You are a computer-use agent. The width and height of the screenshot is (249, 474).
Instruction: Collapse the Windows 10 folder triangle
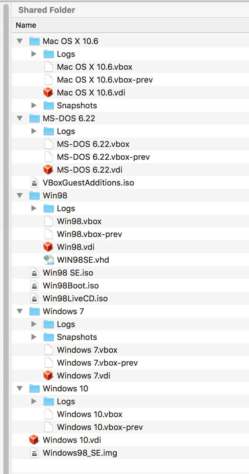coord(20,389)
